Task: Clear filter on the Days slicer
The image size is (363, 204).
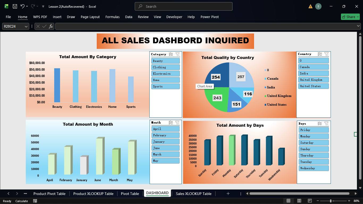Action: click(x=326, y=124)
